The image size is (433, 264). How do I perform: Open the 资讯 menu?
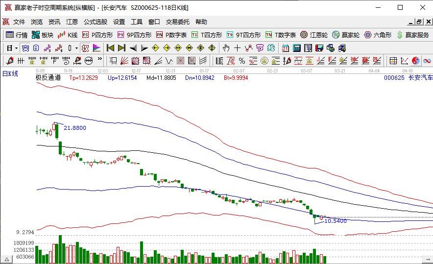[x=54, y=22]
